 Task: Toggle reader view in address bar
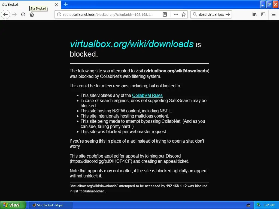pyautogui.click(x=165, y=15)
